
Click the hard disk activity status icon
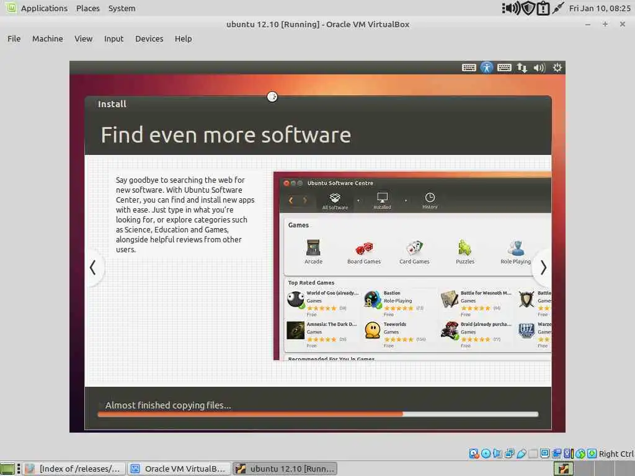pos(474,454)
